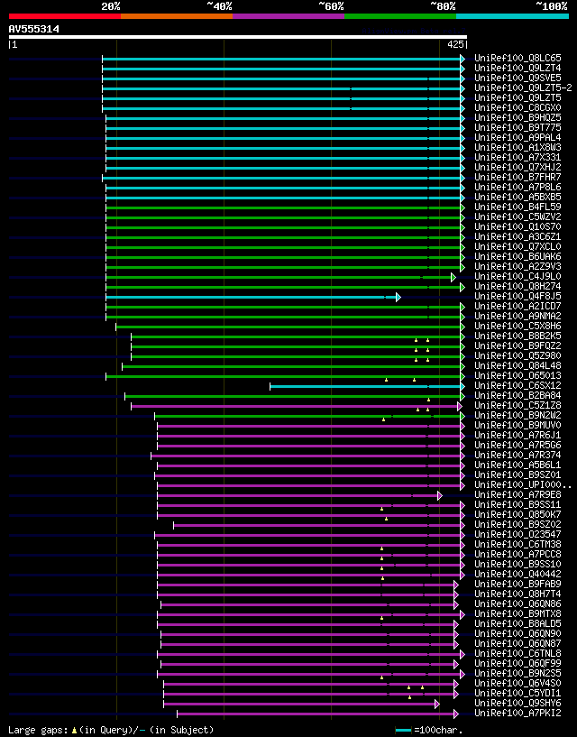Click the 425 query end position marker
The width and height of the screenshot is (577, 737).
coord(455,44)
